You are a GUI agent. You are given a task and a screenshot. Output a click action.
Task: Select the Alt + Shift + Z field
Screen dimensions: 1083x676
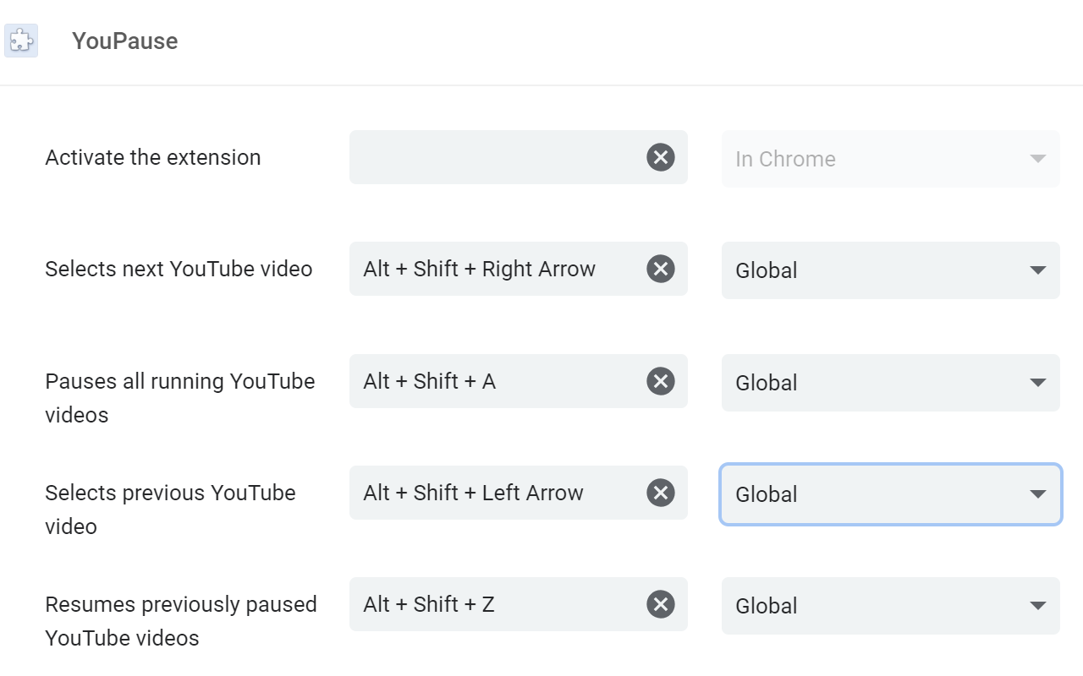click(478, 604)
